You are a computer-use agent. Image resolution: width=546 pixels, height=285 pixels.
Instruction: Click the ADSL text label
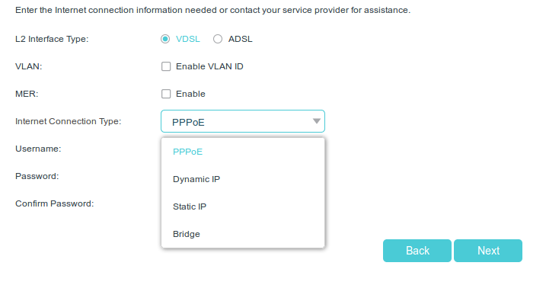tap(241, 39)
